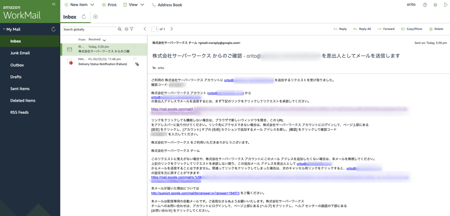Sort messages by the From column
Screen dimensions: 450x216
(x=82, y=39)
